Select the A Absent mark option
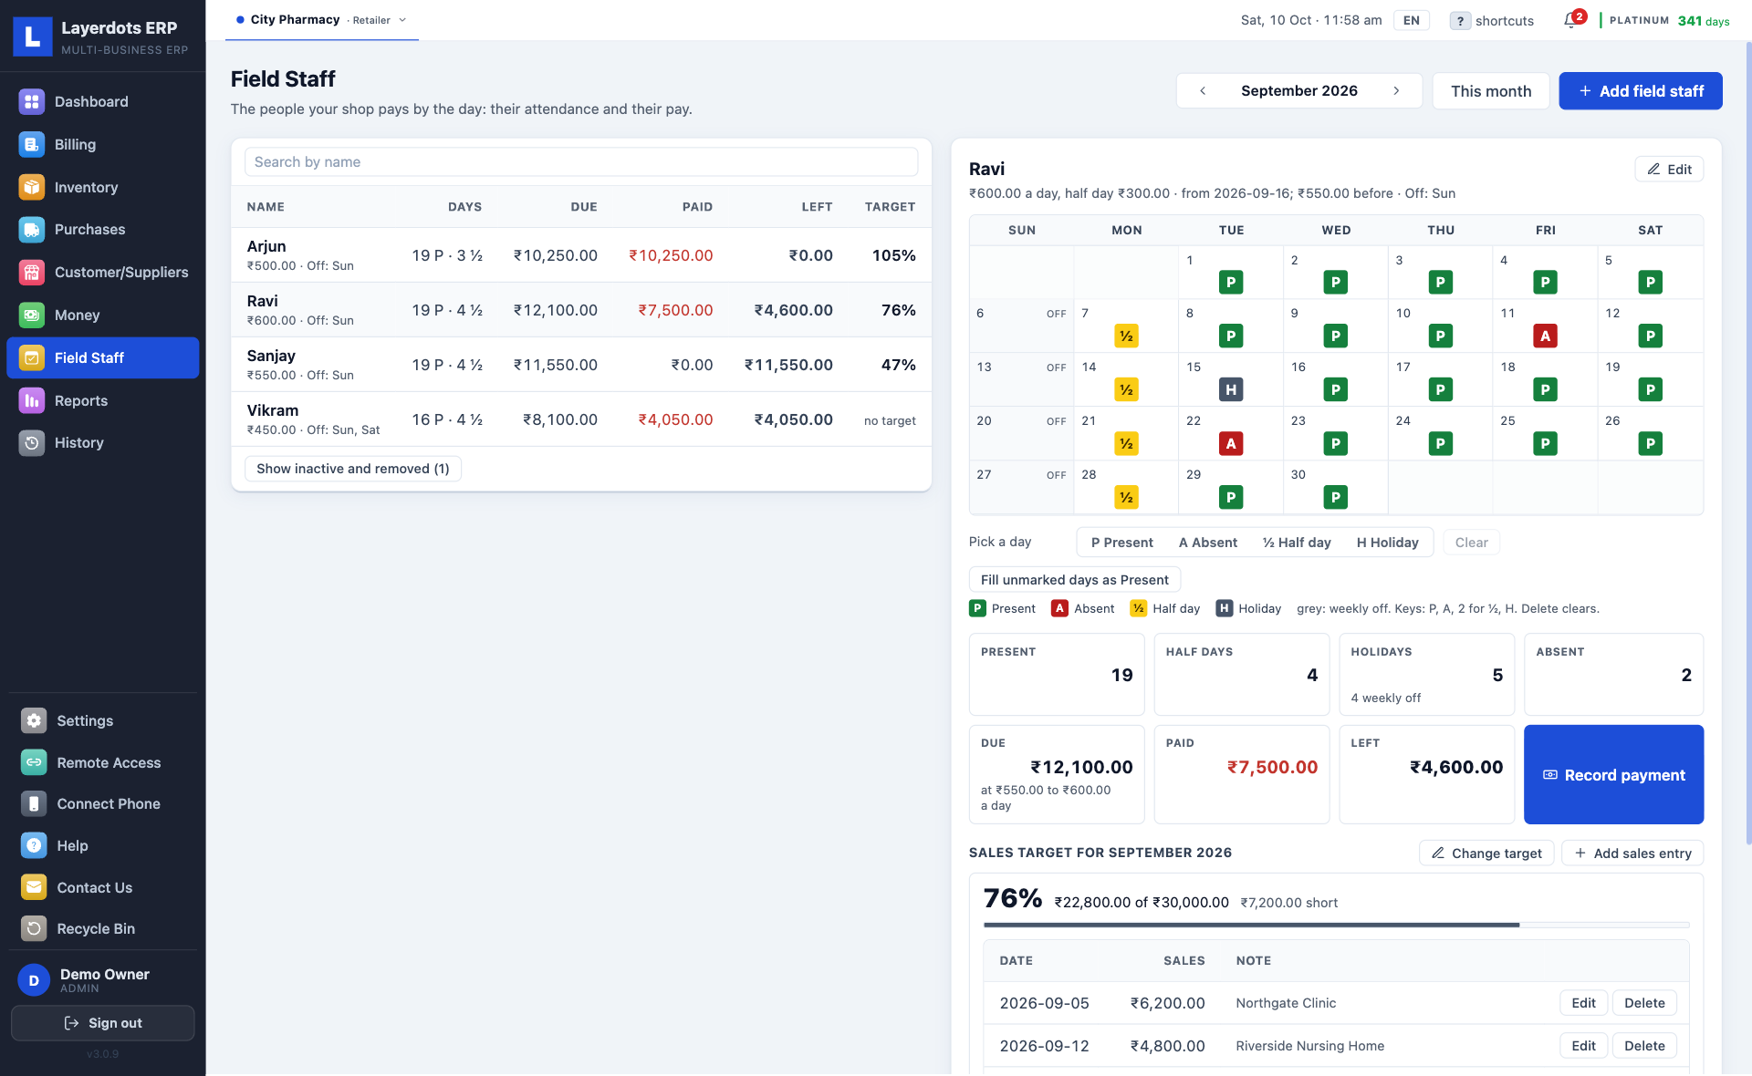Viewport: 1752px width, 1076px height. 1207,543
